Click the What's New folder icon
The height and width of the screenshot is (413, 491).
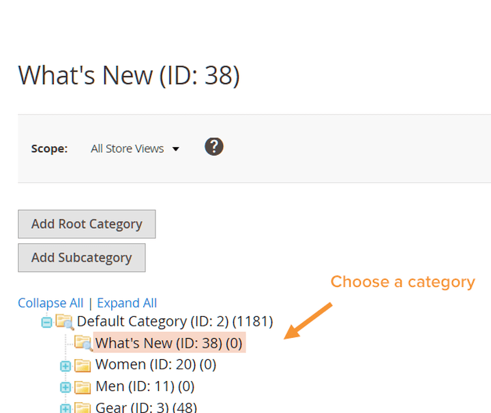pos(83,343)
